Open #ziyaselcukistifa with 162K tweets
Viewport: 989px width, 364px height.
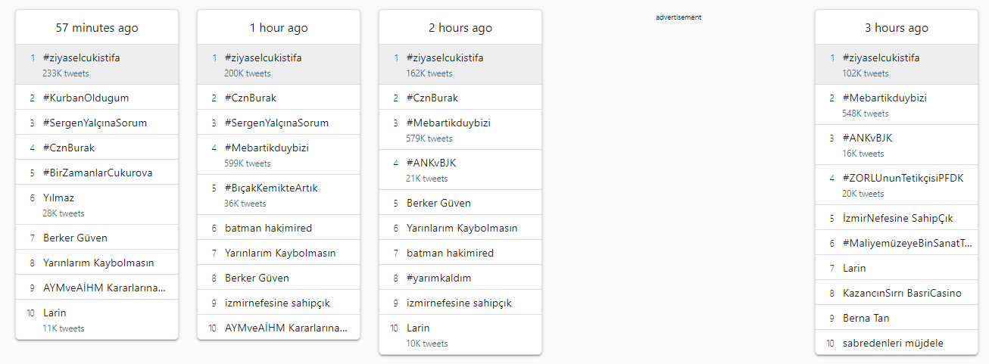pos(445,58)
